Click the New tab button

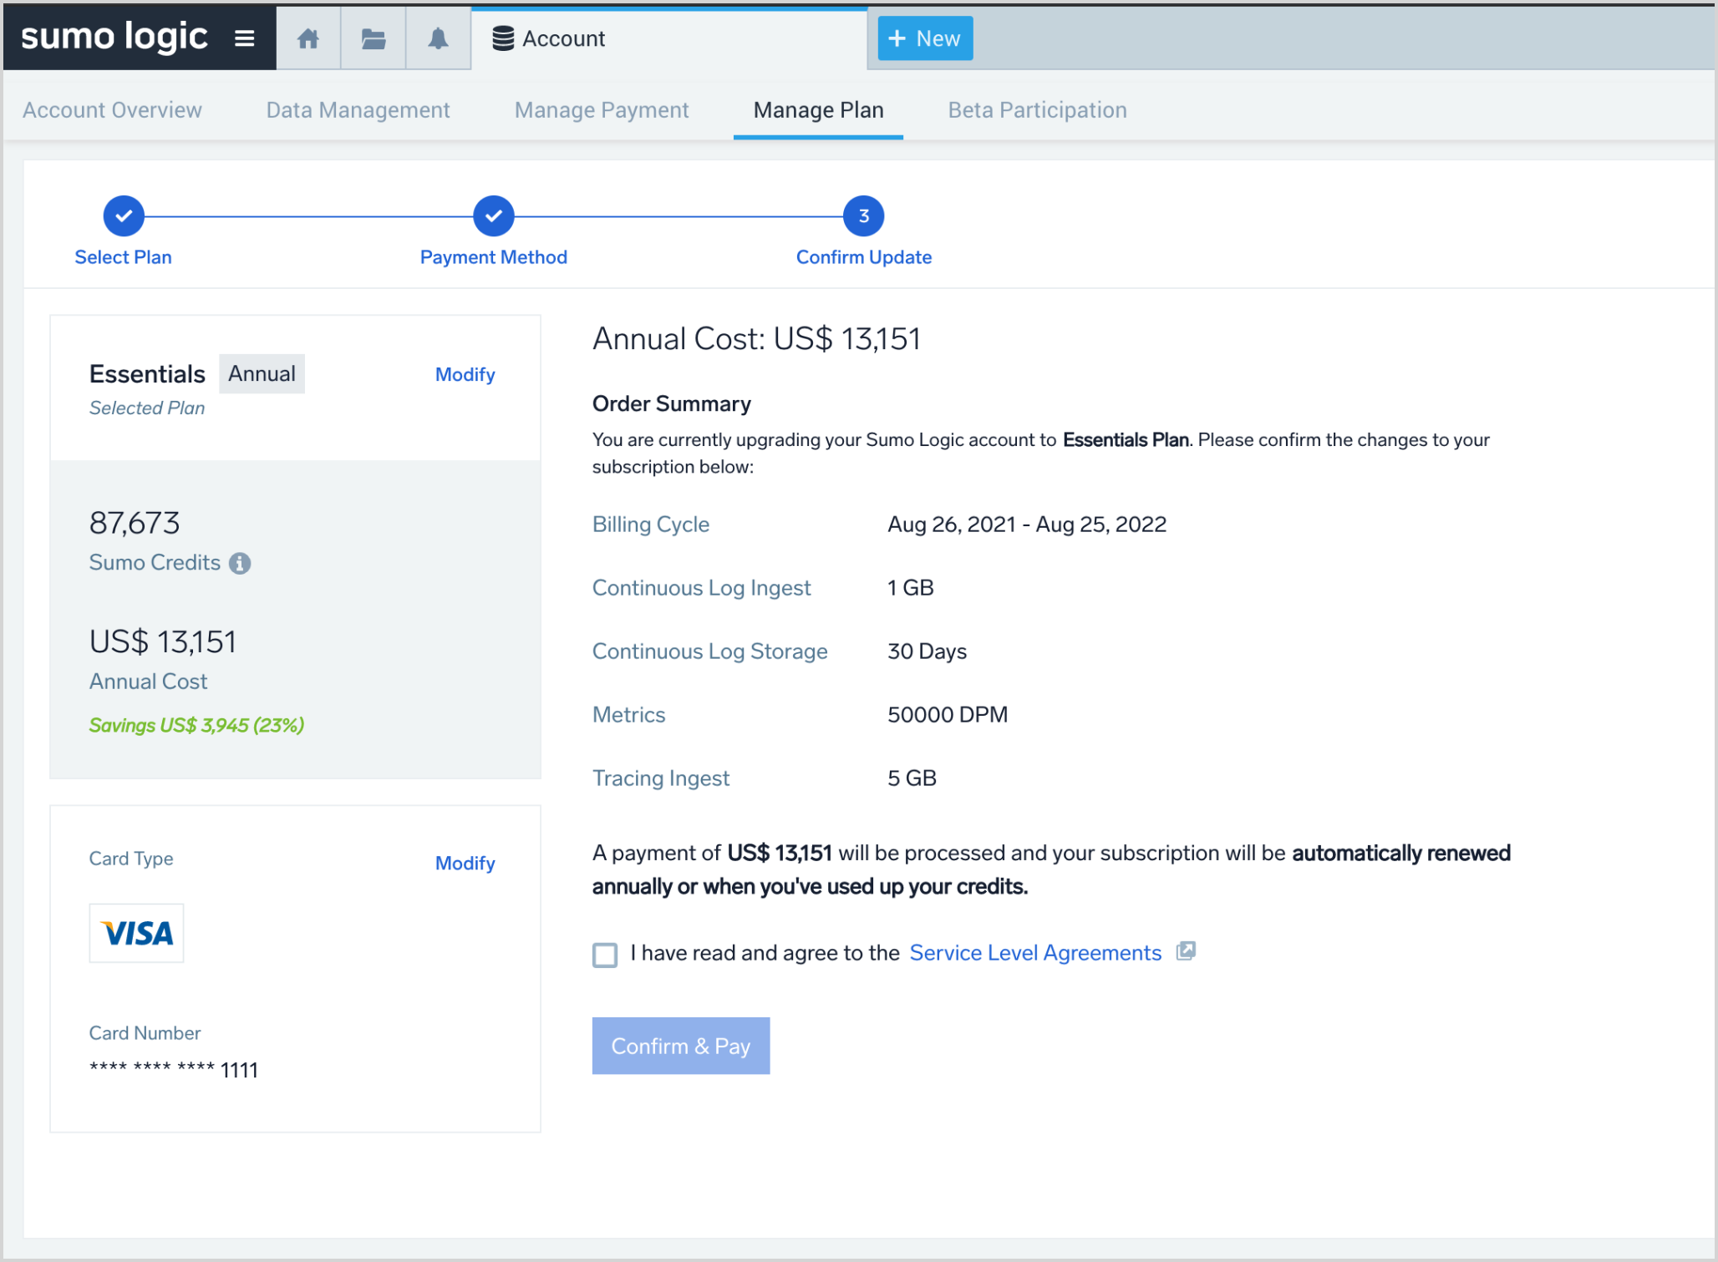925,38
